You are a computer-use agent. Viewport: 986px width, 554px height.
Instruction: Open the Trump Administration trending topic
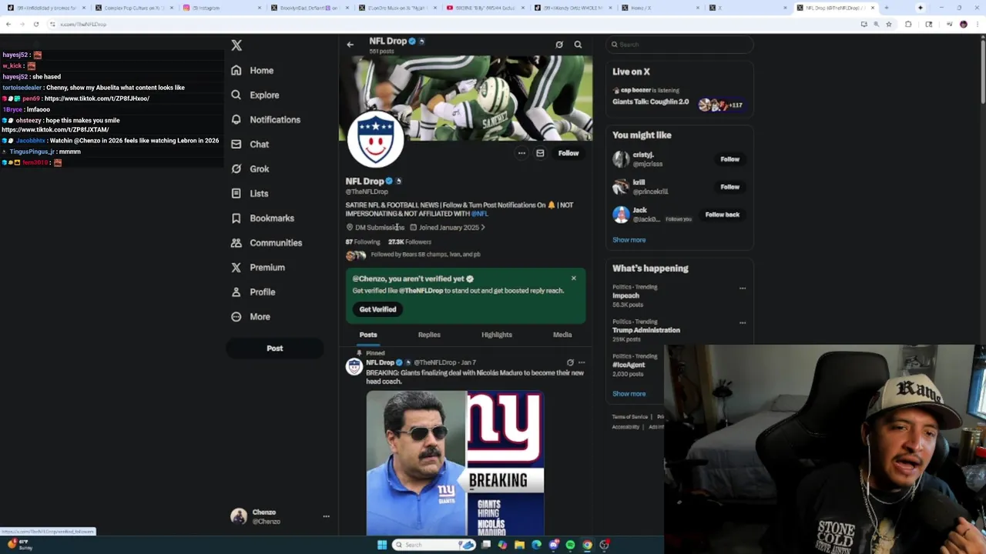click(646, 330)
